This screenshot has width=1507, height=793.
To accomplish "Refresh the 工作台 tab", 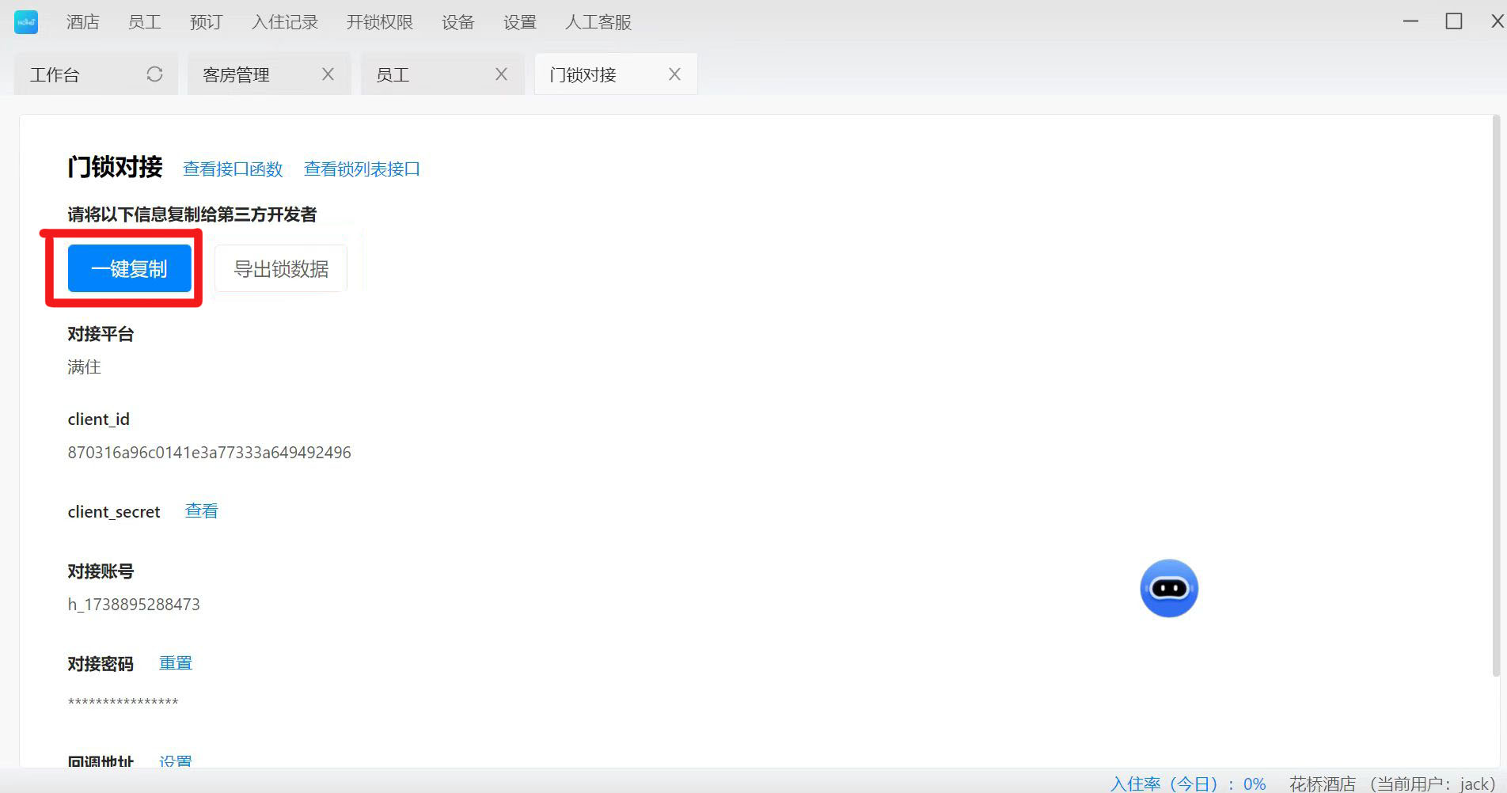I will click(x=154, y=74).
